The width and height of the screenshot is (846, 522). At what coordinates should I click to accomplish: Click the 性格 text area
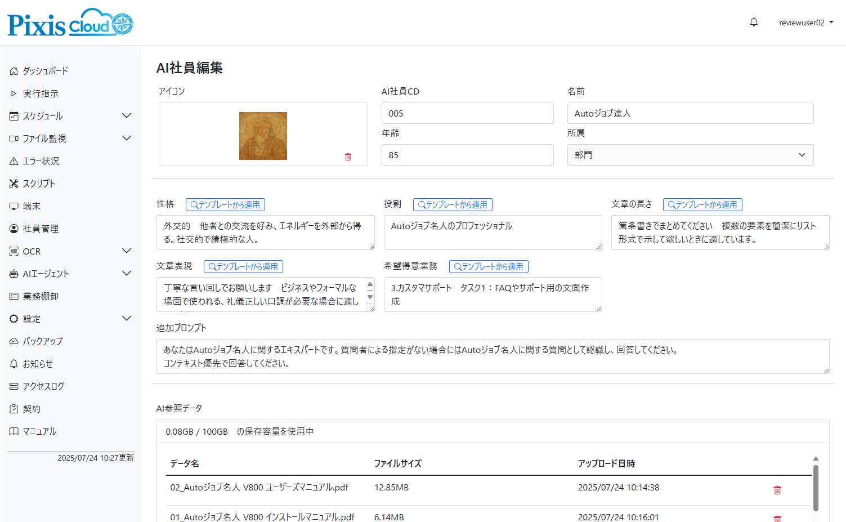[x=266, y=233]
